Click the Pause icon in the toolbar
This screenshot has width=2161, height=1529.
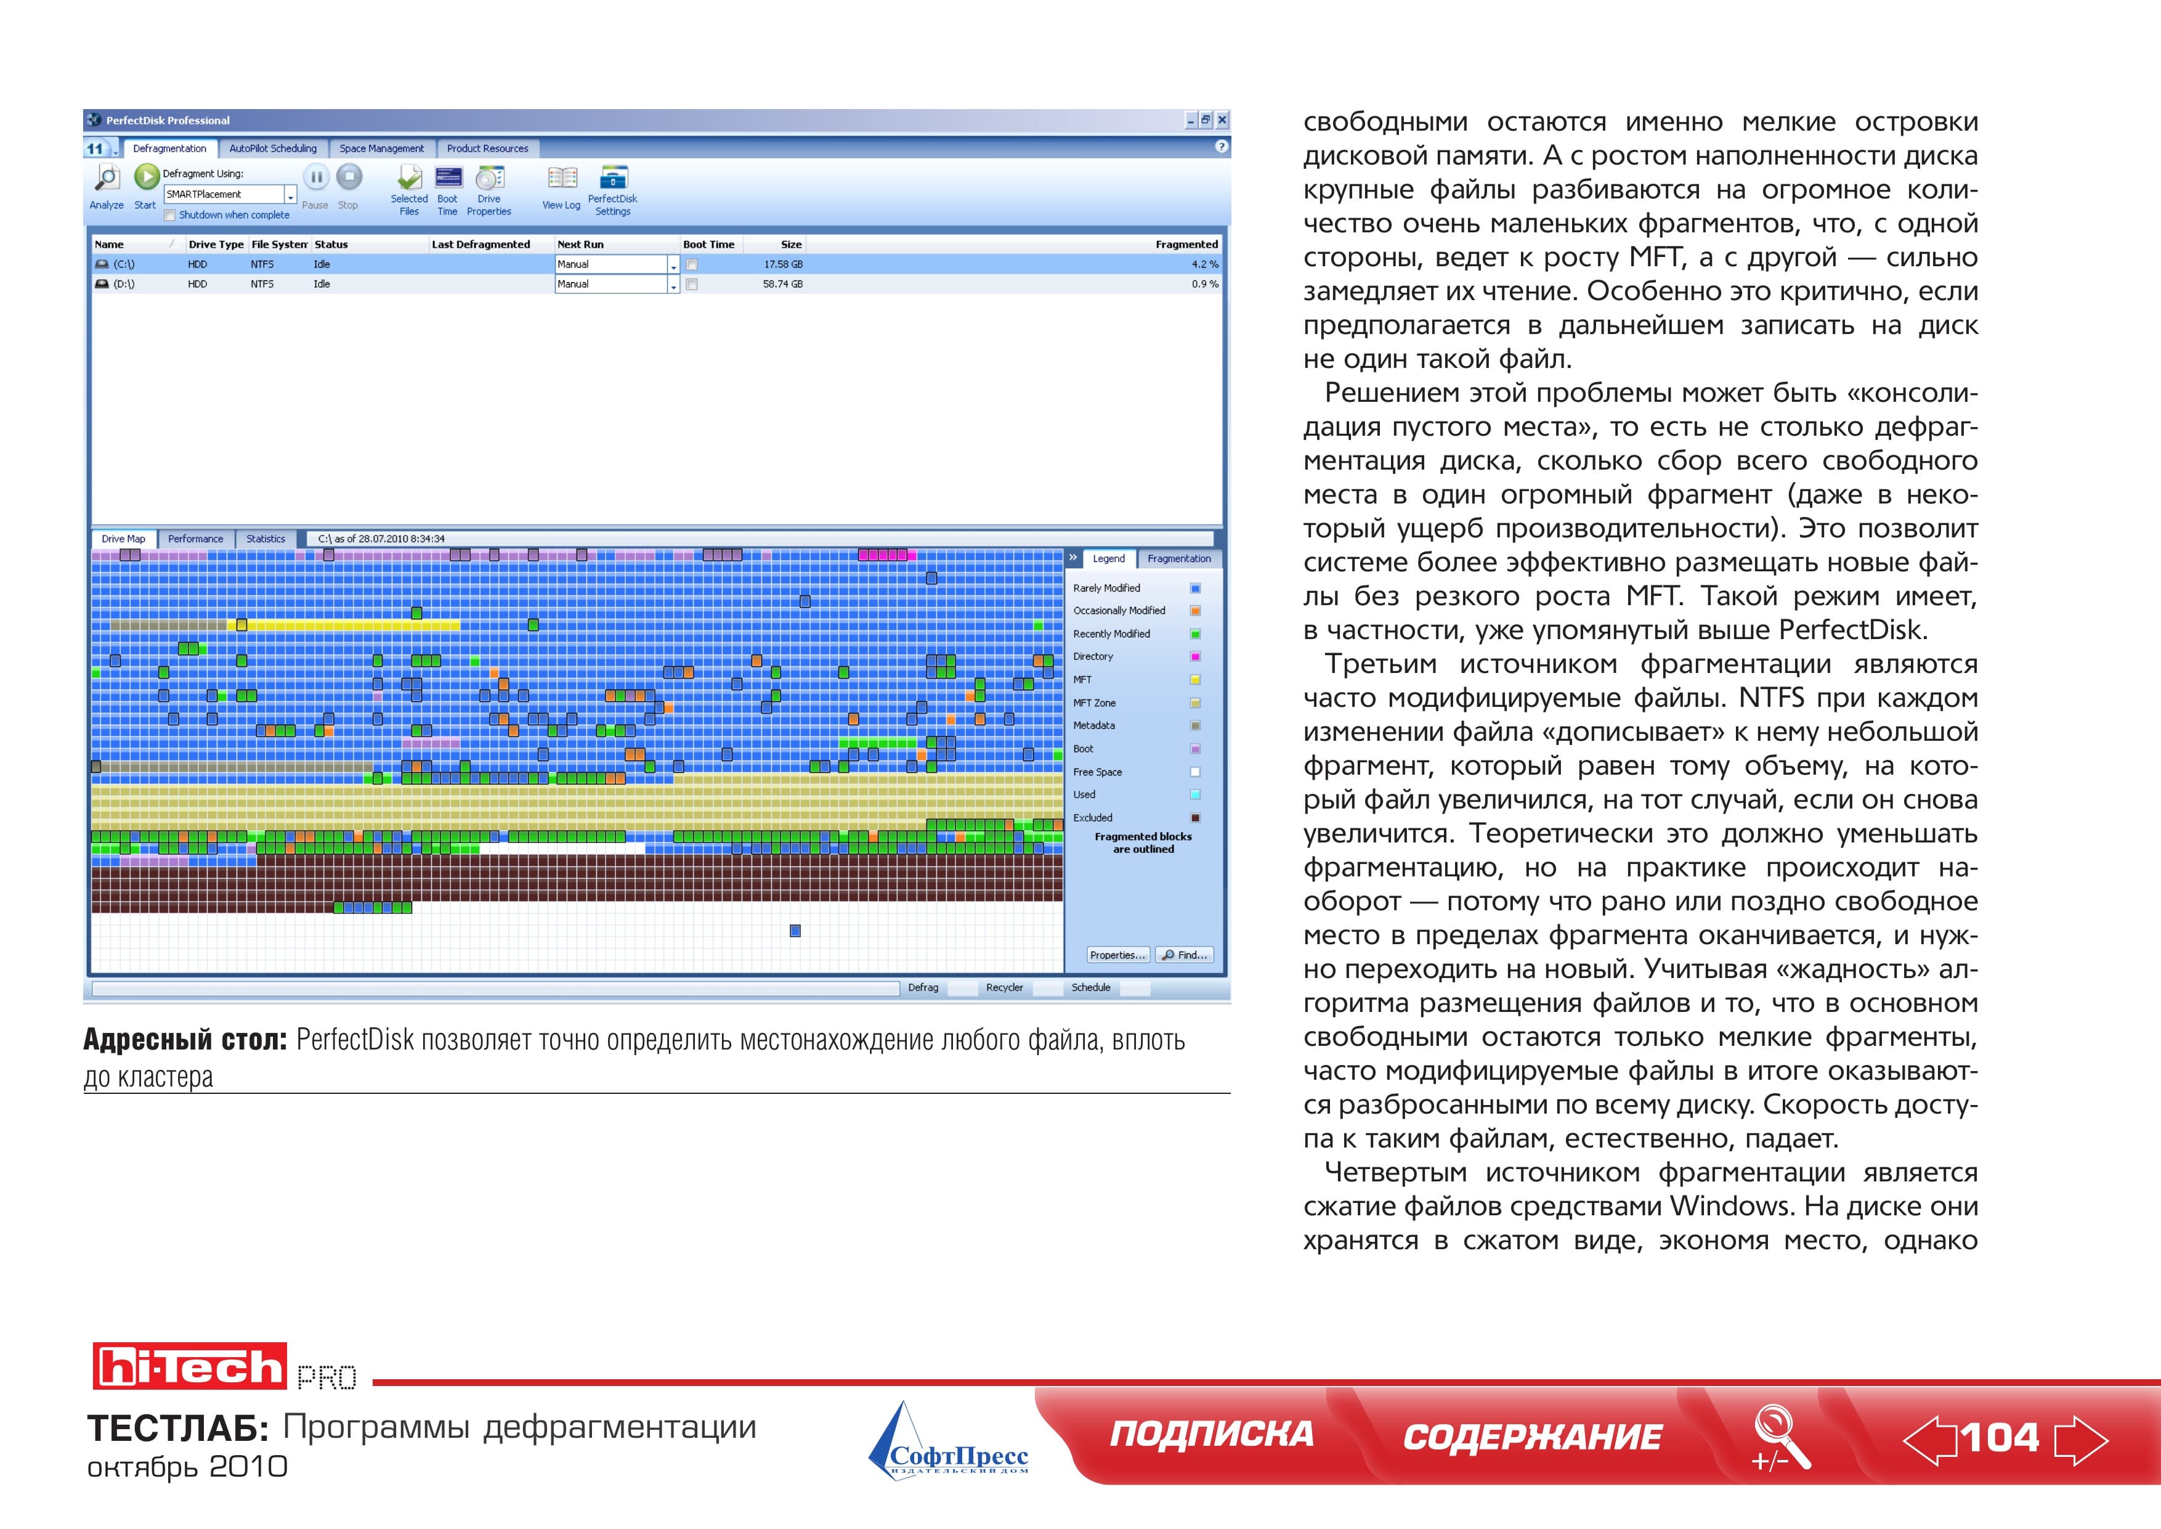[316, 177]
